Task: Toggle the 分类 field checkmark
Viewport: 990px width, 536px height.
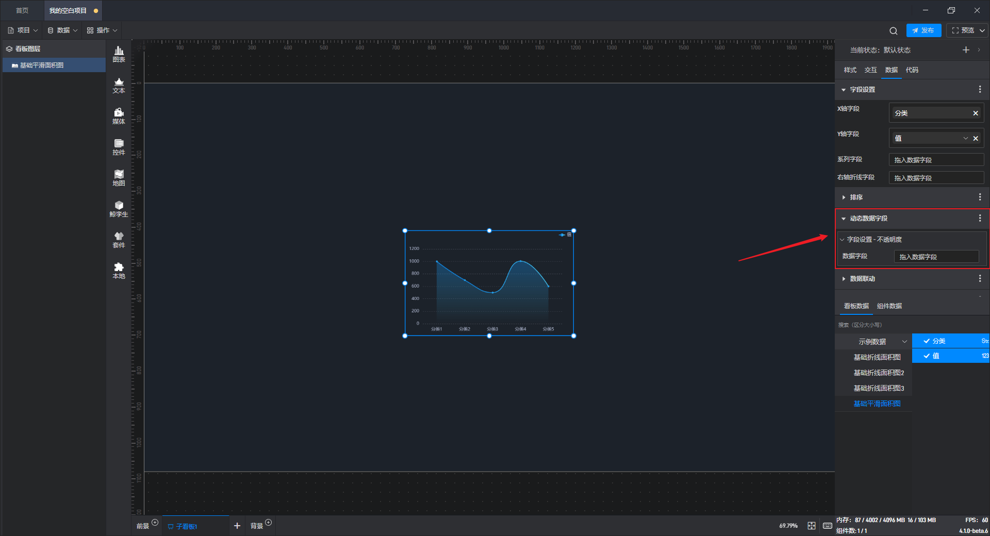Action: click(x=927, y=341)
